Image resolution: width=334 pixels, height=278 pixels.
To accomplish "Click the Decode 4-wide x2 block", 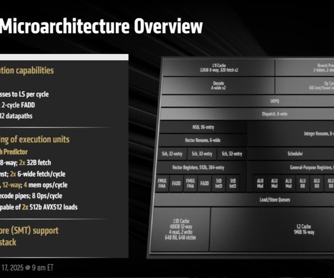I will pyautogui.click(x=218, y=85).
